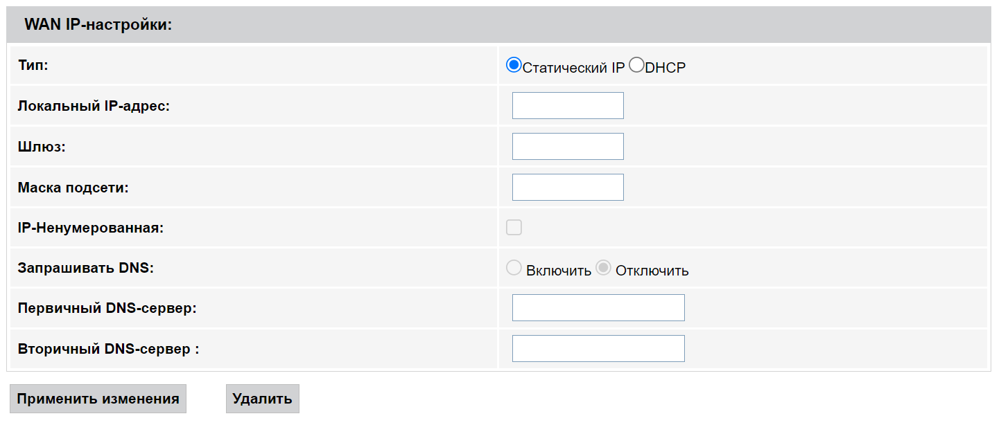This screenshot has width=992, height=425.
Task: Choose Отключить for Запрашивать DNS
Action: [603, 268]
